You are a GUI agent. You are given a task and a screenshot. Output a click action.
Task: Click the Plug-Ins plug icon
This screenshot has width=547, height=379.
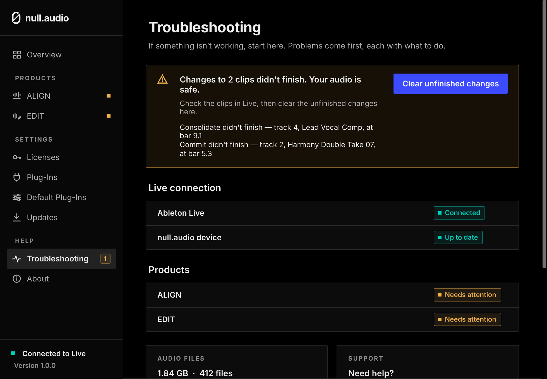17,177
